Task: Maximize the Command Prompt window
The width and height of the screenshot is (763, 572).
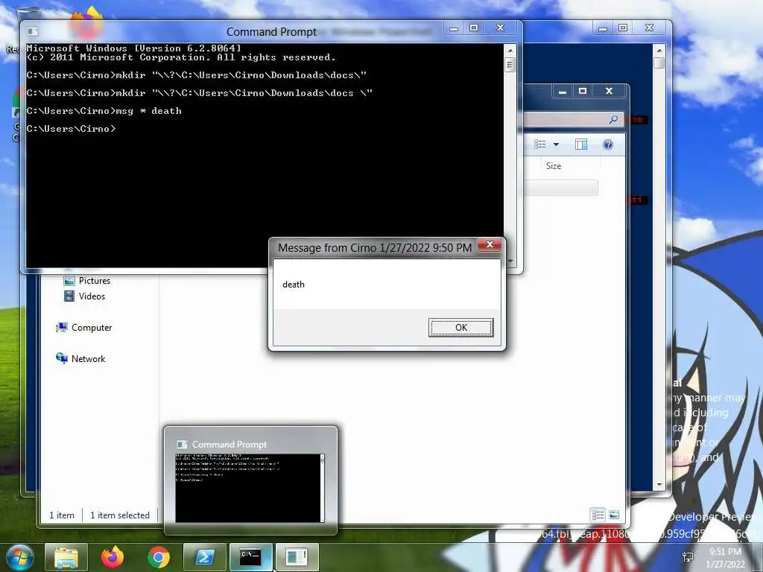Action: tap(474, 28)
